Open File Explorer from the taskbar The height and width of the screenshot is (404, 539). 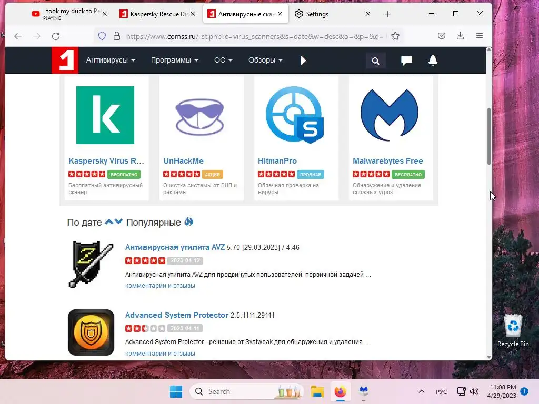(x=317, y=391)
